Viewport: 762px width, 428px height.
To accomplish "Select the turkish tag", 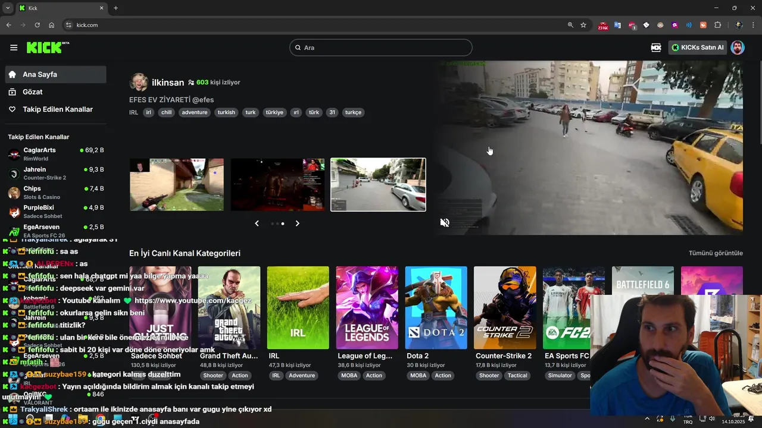I will pos(226,112).
